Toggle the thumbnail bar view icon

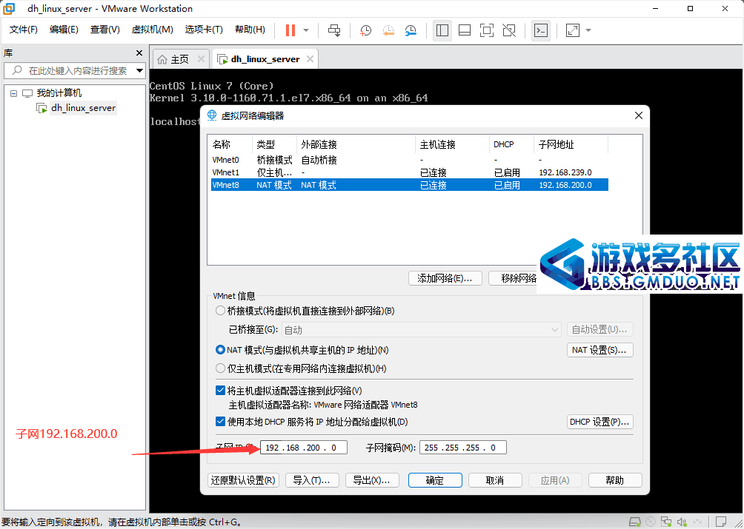click(x=465, y=30)
